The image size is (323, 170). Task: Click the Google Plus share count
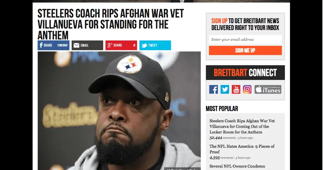click(x=134, y=45)
